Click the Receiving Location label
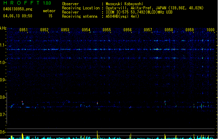 (81, 8)
